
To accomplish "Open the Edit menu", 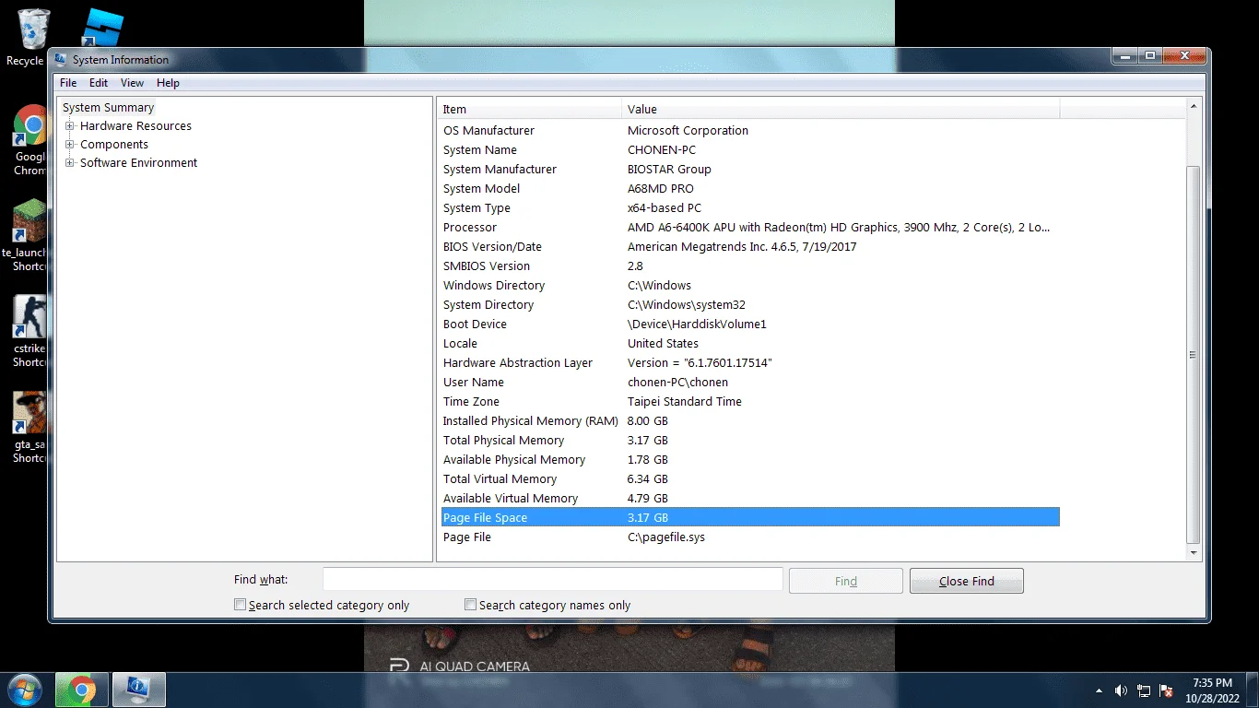I will [99, 83].
